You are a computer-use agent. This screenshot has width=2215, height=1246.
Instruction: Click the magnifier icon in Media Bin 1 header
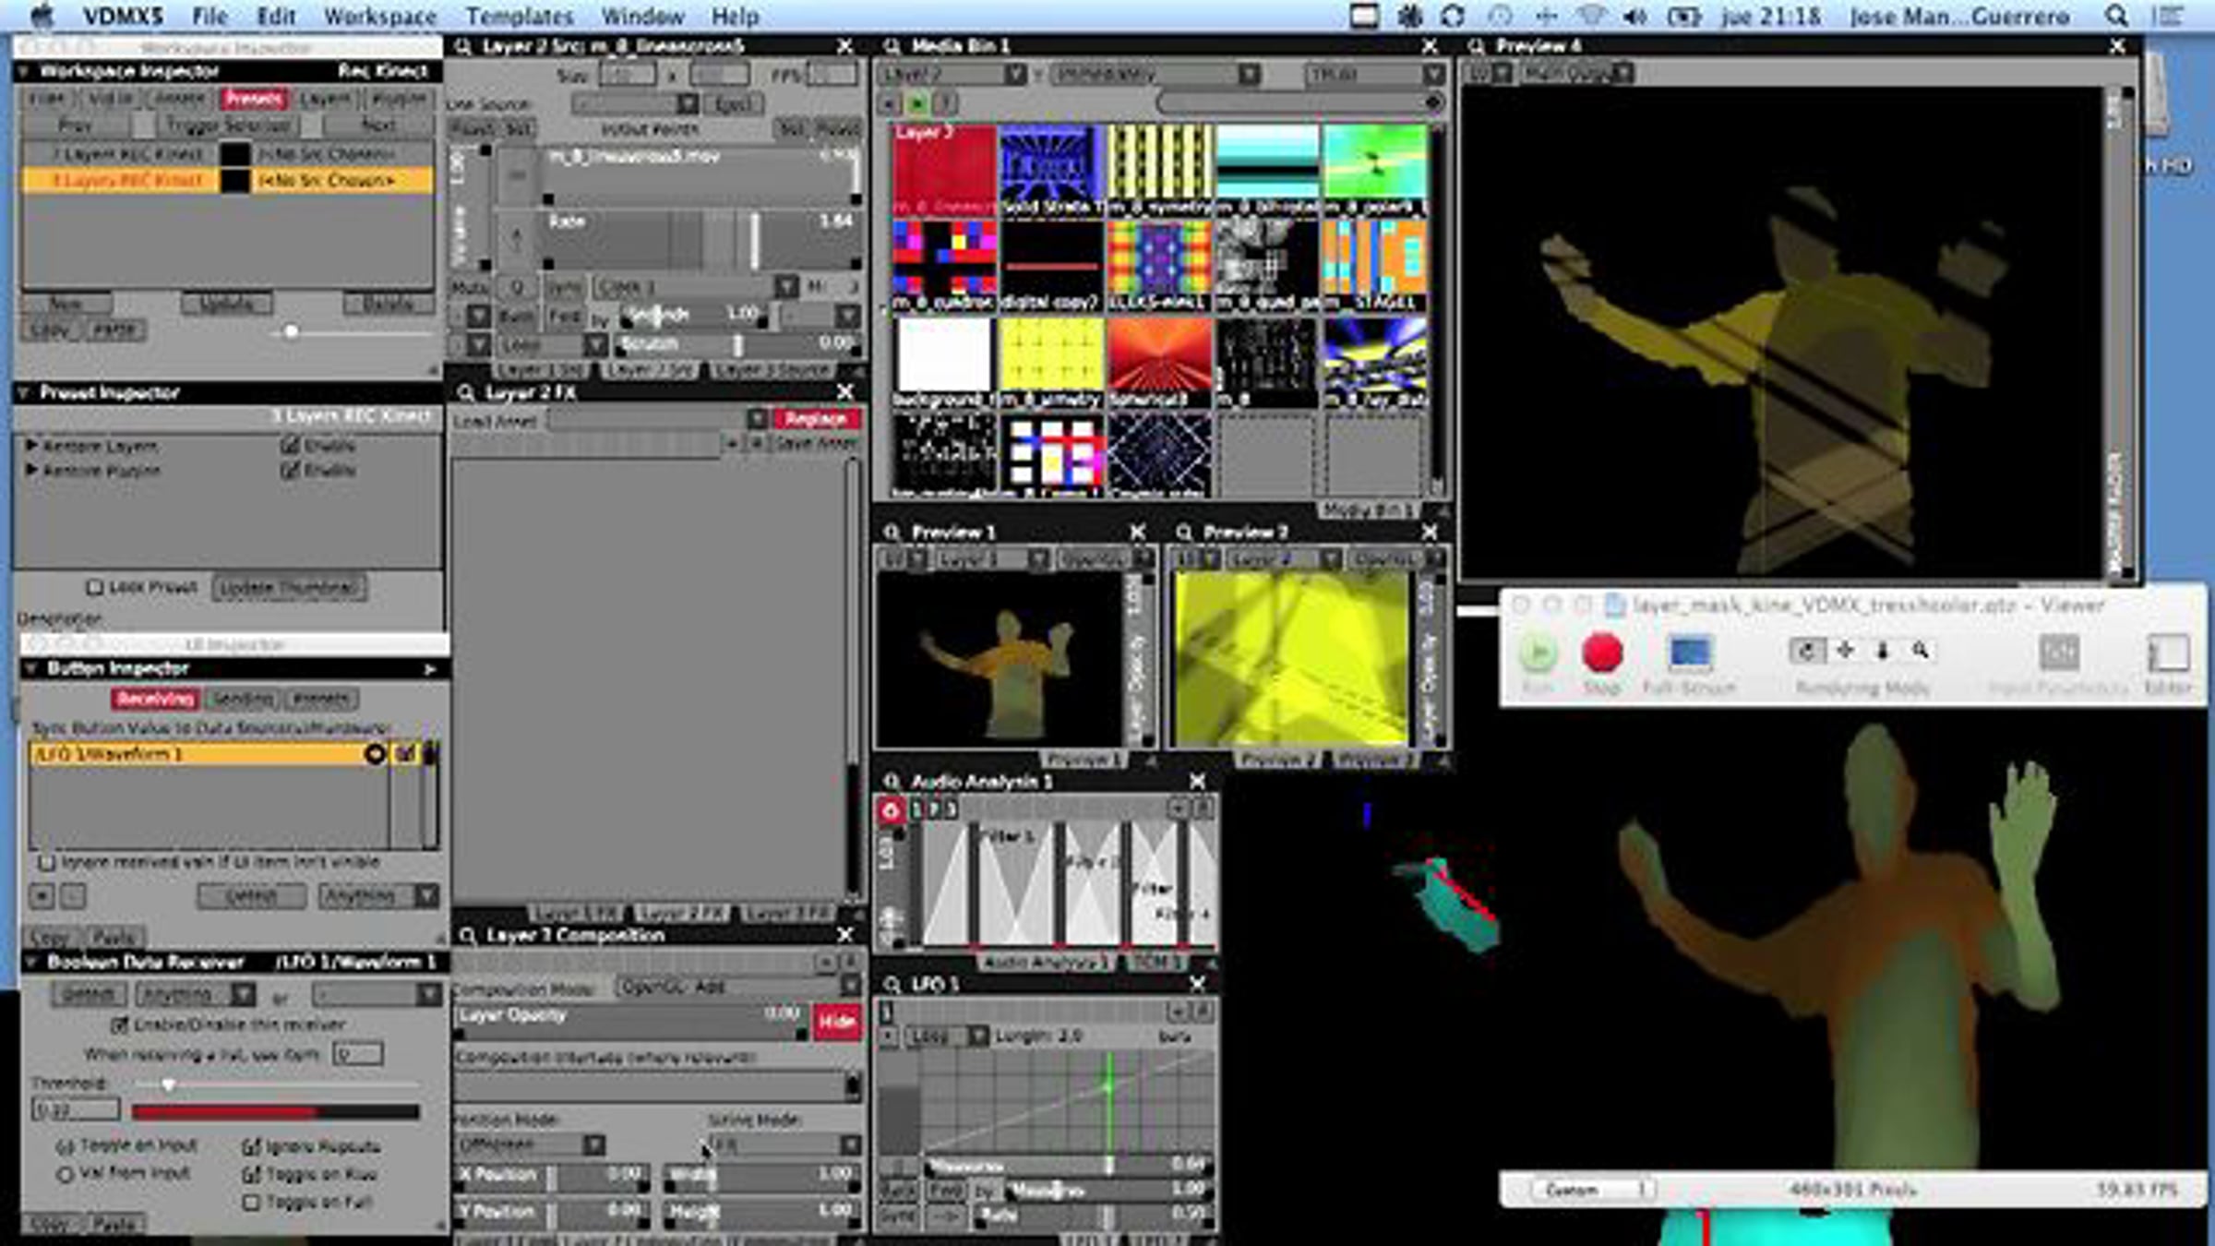coord(892,46)
